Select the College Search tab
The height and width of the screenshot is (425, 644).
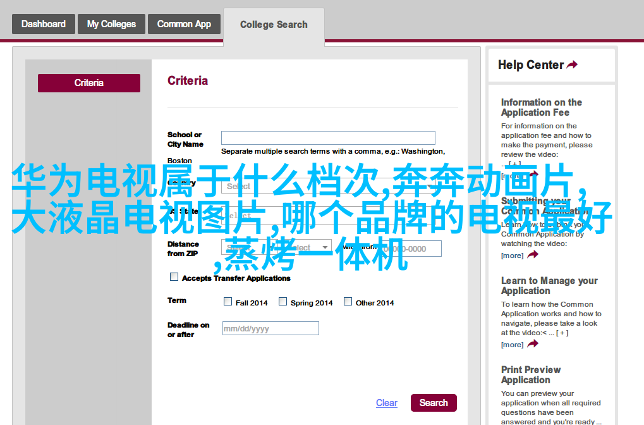tap(274, 25)
